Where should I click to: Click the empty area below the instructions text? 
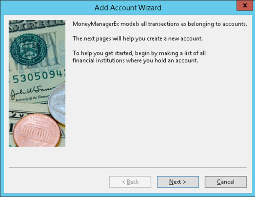tap(159, 114)
